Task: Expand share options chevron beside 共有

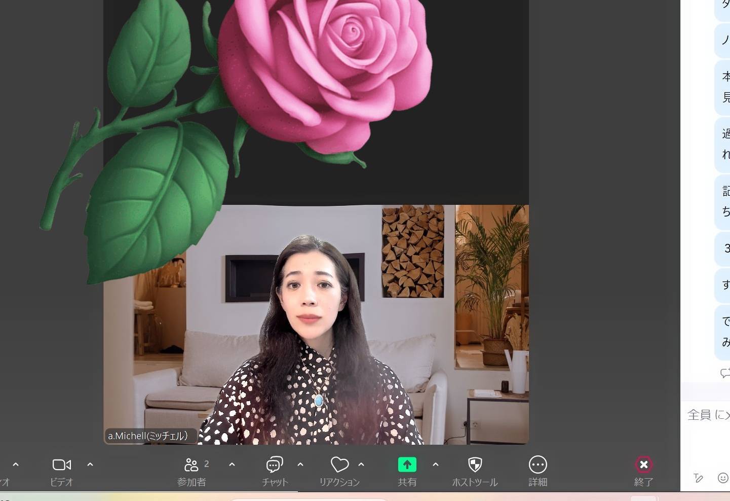Action: coord(436,464)
